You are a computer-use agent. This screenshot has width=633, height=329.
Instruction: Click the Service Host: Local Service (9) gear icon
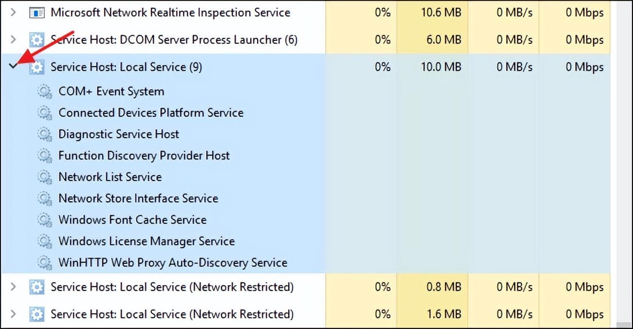37,67
